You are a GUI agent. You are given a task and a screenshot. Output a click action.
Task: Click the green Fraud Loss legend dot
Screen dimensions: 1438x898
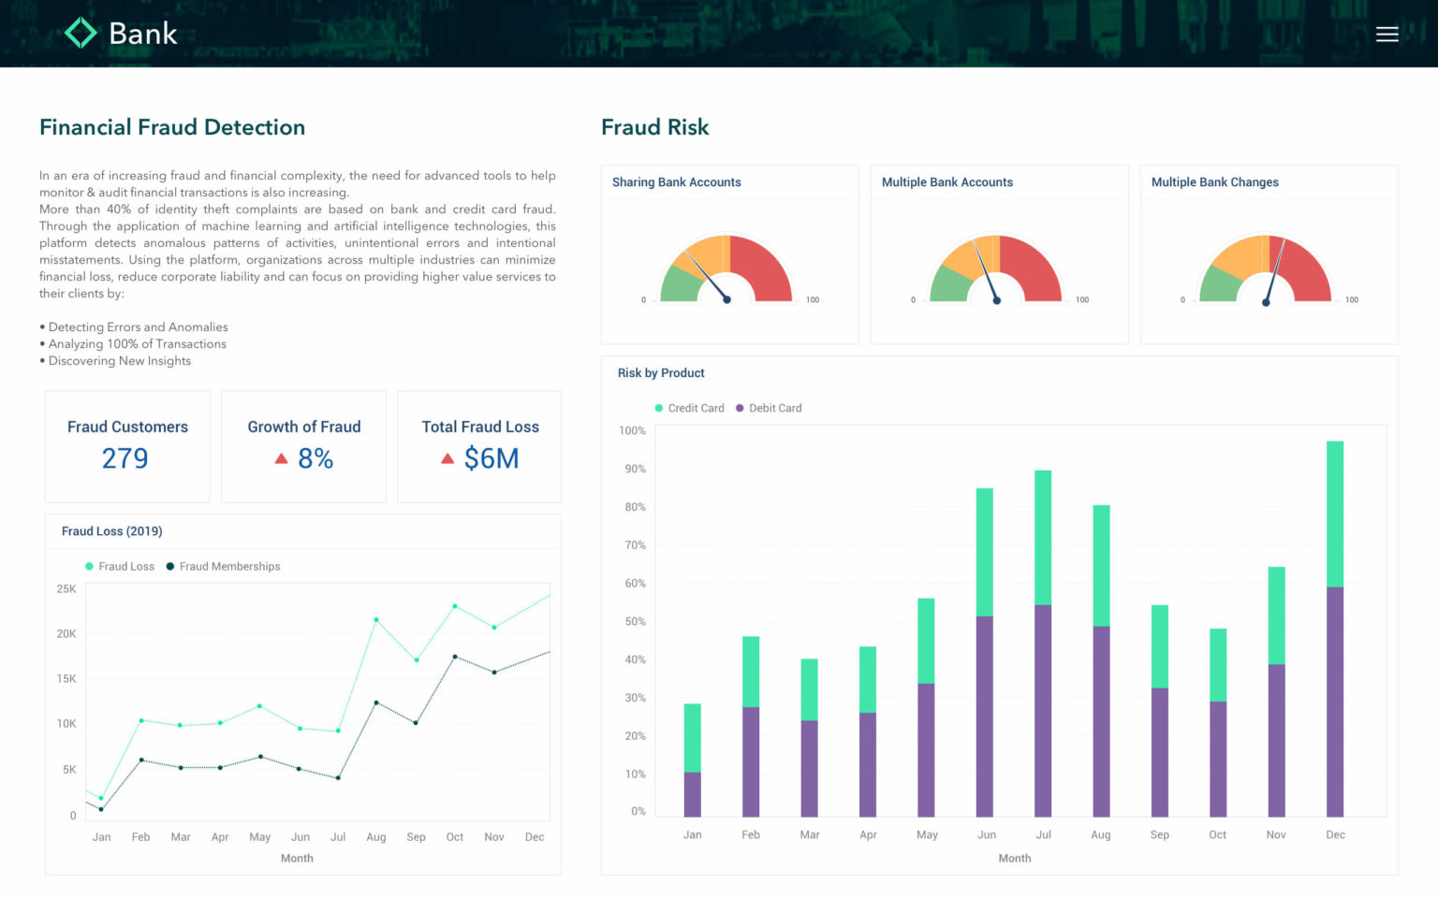[89, 566]
